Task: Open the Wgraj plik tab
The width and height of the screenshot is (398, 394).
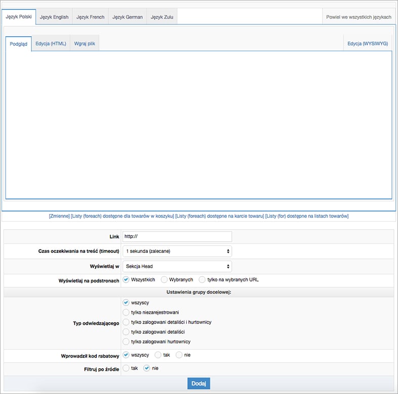Action: tap(85, 43)
